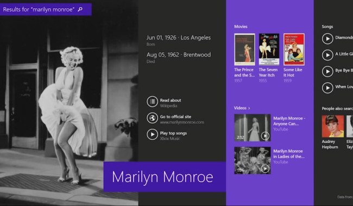
Task: Click the Play top songs circle icon
Action: pyautogui.click(x=153, y=134)
